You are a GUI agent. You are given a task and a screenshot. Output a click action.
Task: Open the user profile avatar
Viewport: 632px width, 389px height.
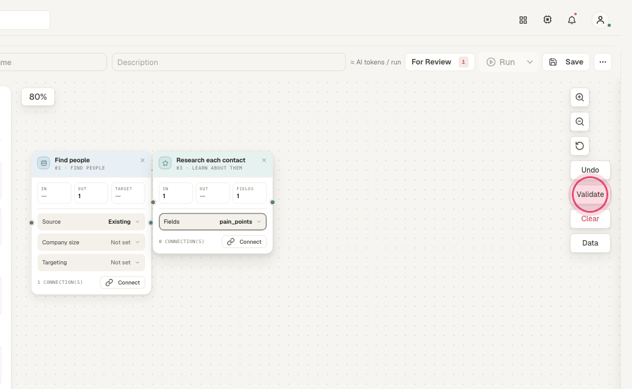coord(600,19)
